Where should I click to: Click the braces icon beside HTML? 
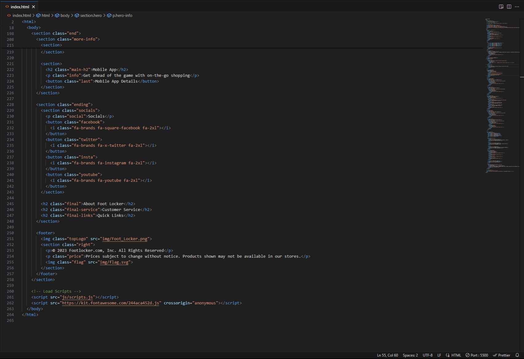[x=447, y=355]
